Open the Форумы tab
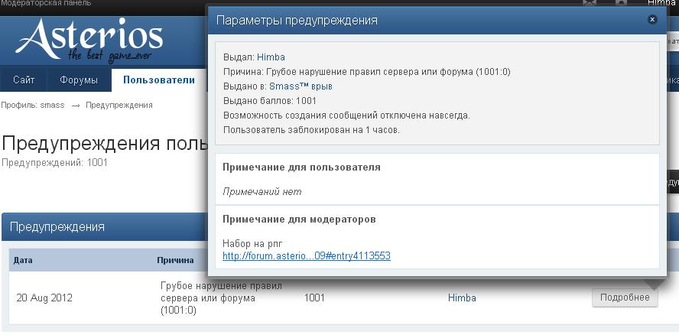 [x=79, y=80]
